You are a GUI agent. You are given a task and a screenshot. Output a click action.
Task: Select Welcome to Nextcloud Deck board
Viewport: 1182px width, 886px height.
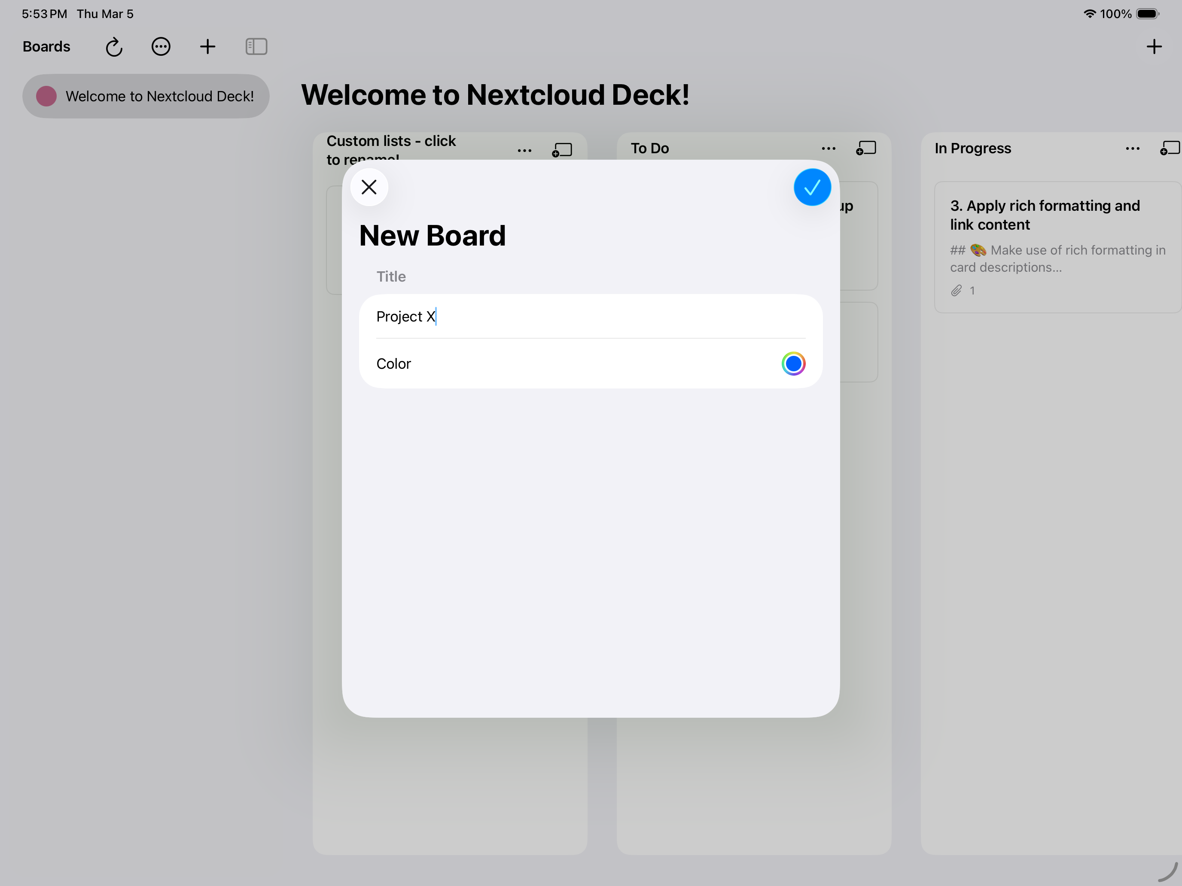146,96
